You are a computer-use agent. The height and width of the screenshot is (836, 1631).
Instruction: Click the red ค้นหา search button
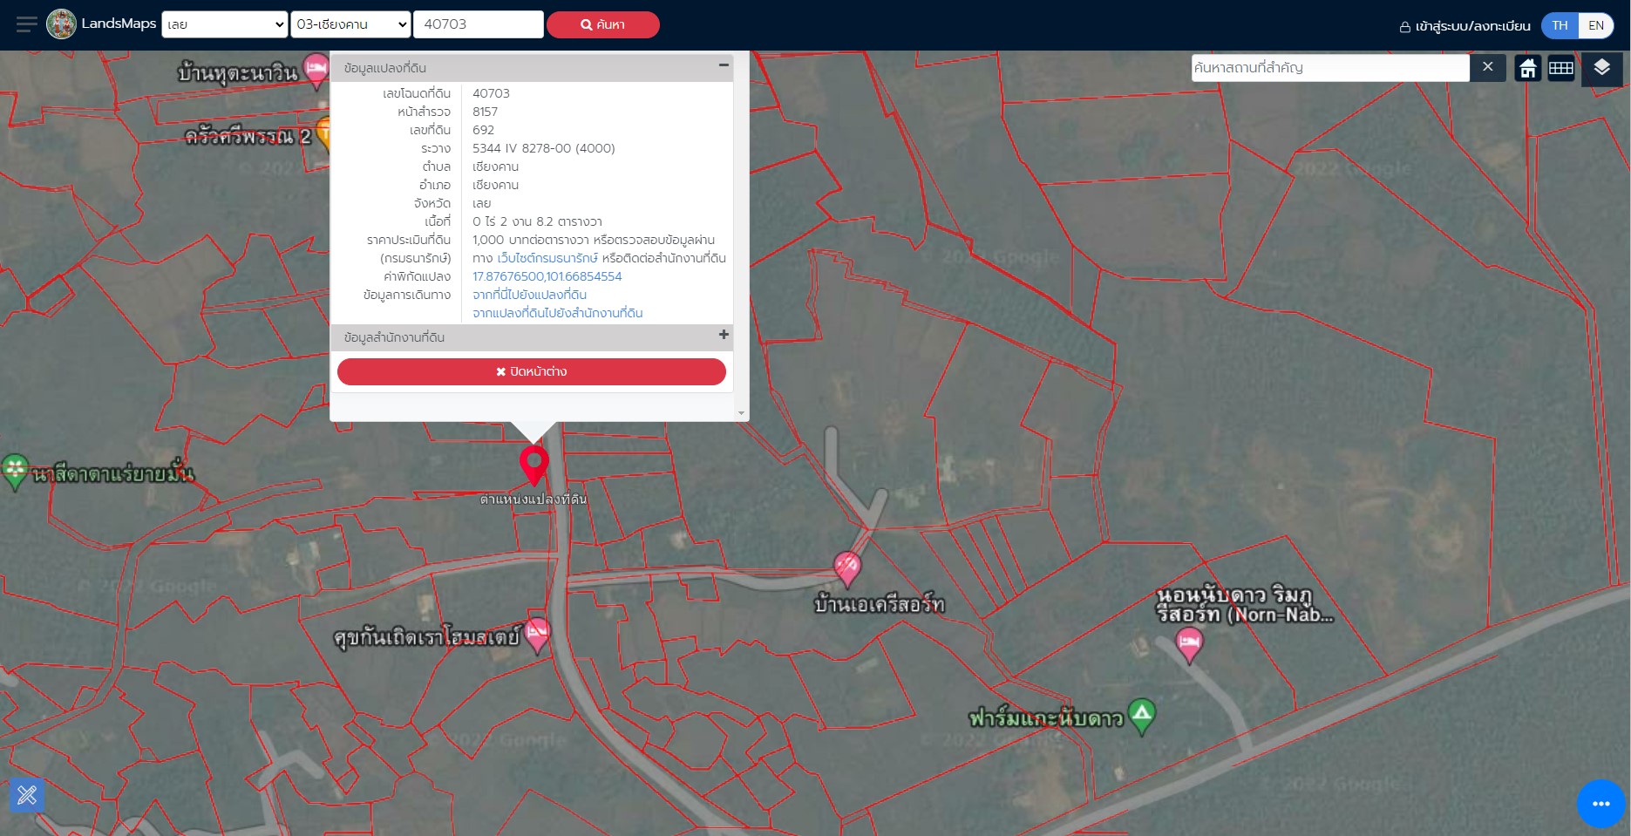603,24
